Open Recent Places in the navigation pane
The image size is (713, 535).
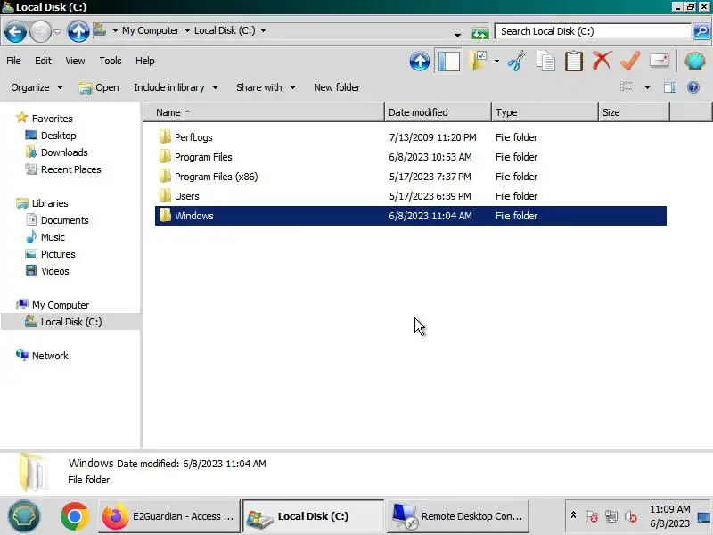coord(71,169)
